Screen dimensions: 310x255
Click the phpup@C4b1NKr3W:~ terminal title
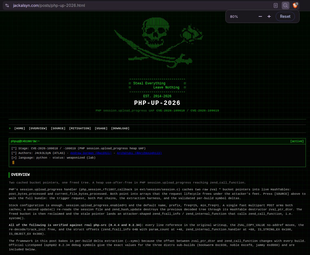(25, 141)
